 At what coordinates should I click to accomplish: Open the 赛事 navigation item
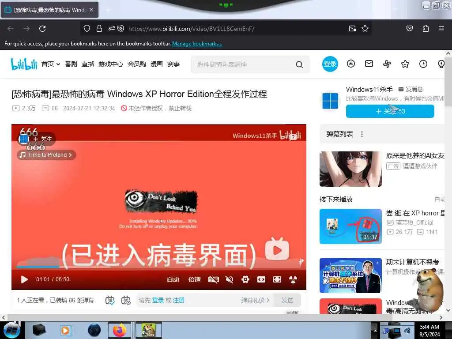pyautogui.click(x=173, y=64)
